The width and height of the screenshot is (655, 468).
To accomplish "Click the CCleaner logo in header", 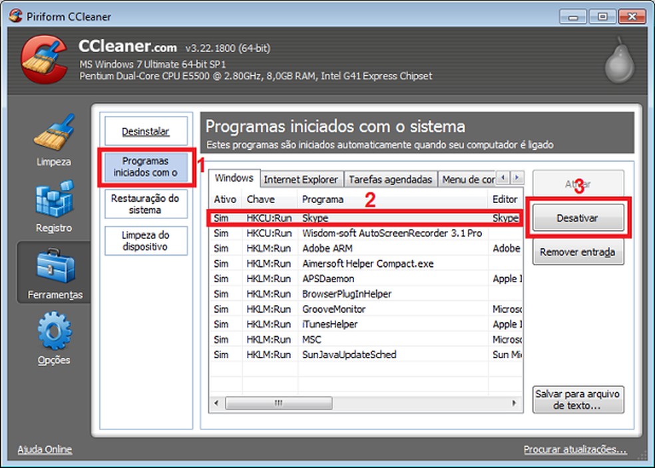I will 45,59.
